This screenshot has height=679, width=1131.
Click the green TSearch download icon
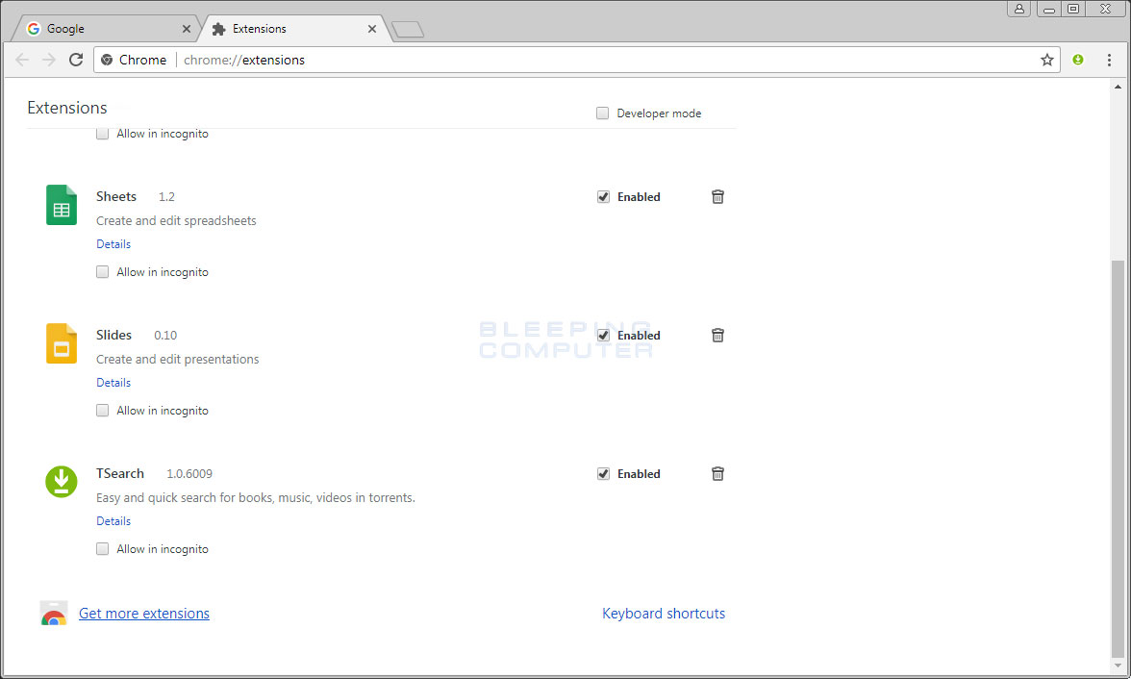coord(62,481)
